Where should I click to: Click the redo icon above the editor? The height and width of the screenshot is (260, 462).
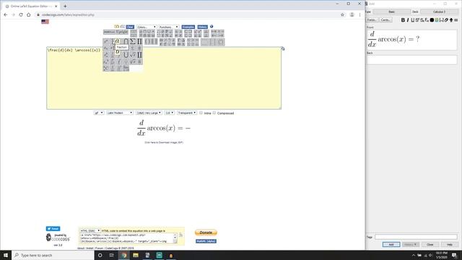point(123,27)
